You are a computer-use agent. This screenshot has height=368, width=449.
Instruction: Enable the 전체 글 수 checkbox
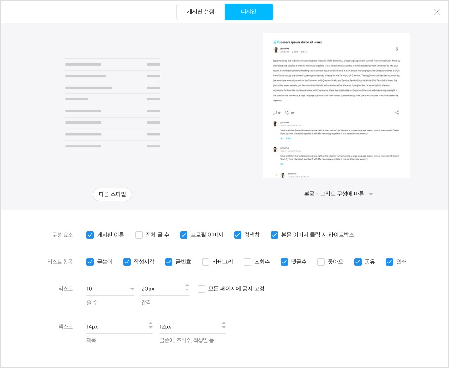click(139, 235)
